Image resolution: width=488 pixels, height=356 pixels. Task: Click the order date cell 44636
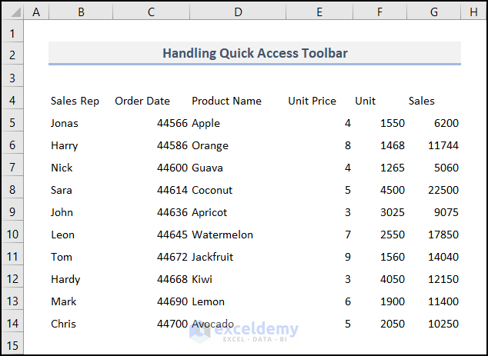click(172, 212)
